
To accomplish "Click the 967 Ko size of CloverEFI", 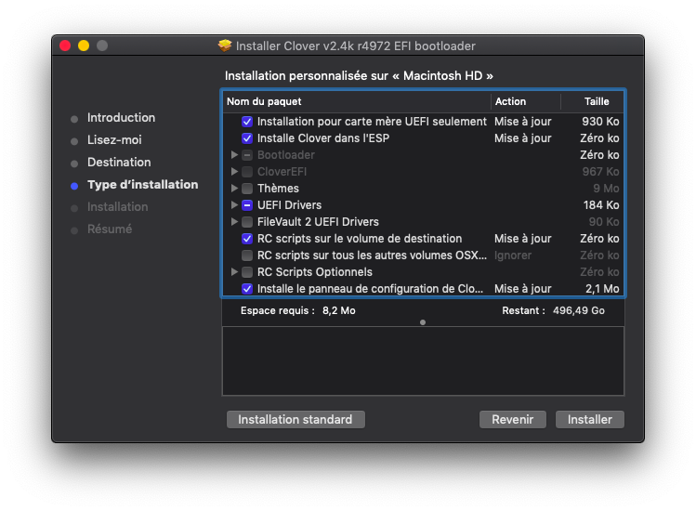I will tap(600, 172).
